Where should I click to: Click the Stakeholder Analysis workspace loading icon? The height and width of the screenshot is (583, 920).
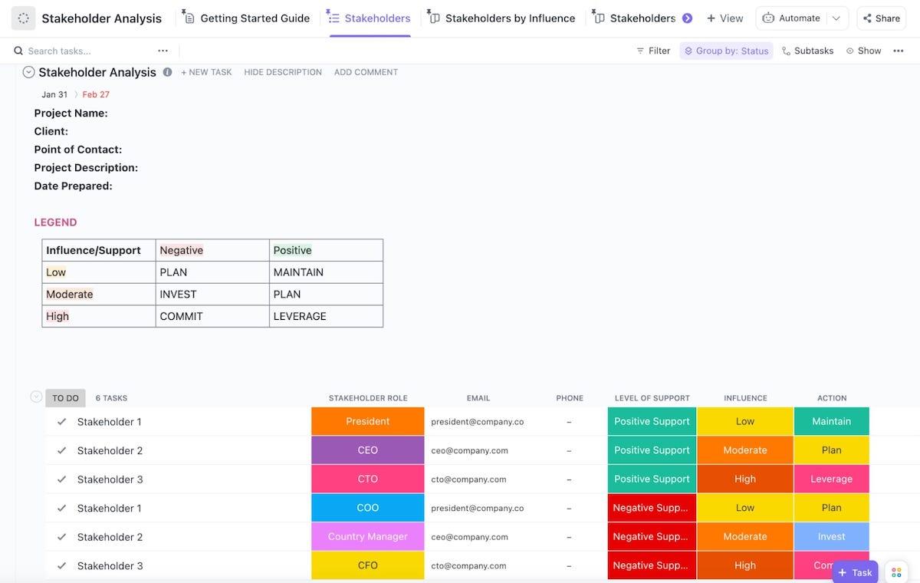pos(23,18)
